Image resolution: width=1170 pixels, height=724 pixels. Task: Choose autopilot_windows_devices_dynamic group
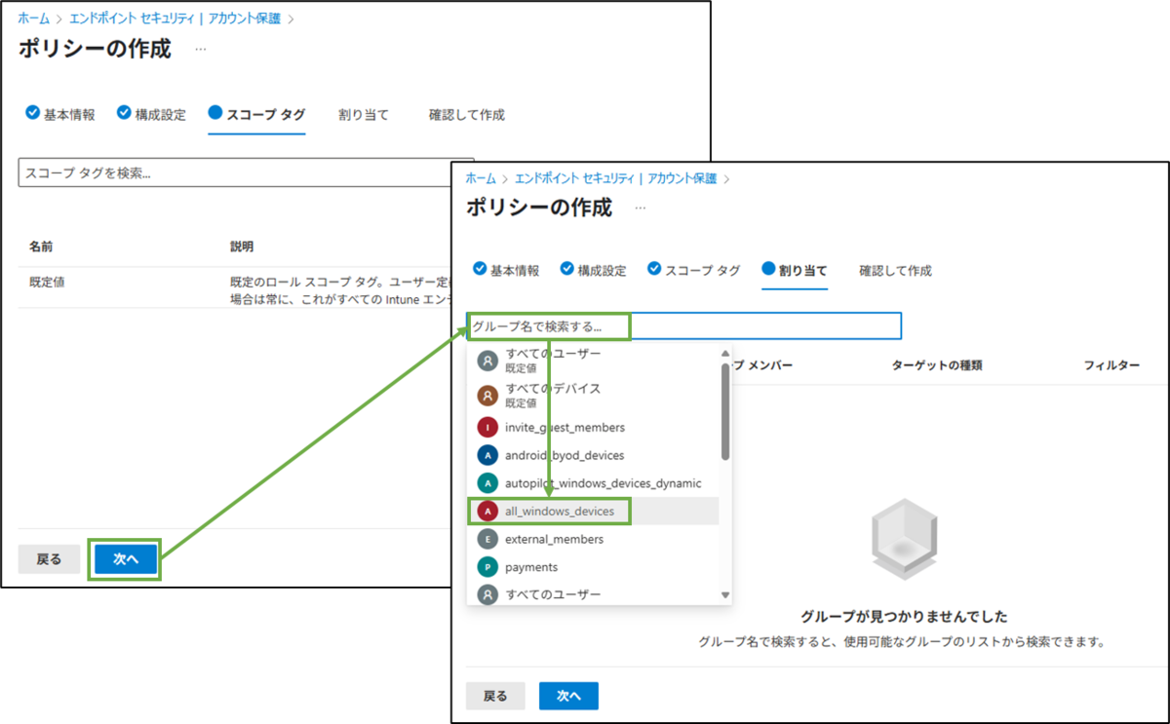pyautogui.click(x=594, y=483)
